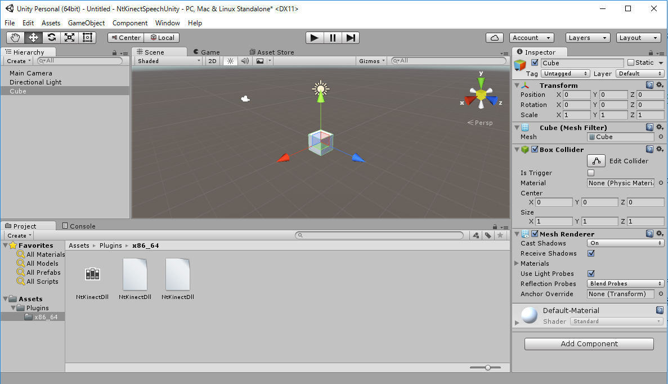Open Cast Shadows dropdown

tap(625, 243)
